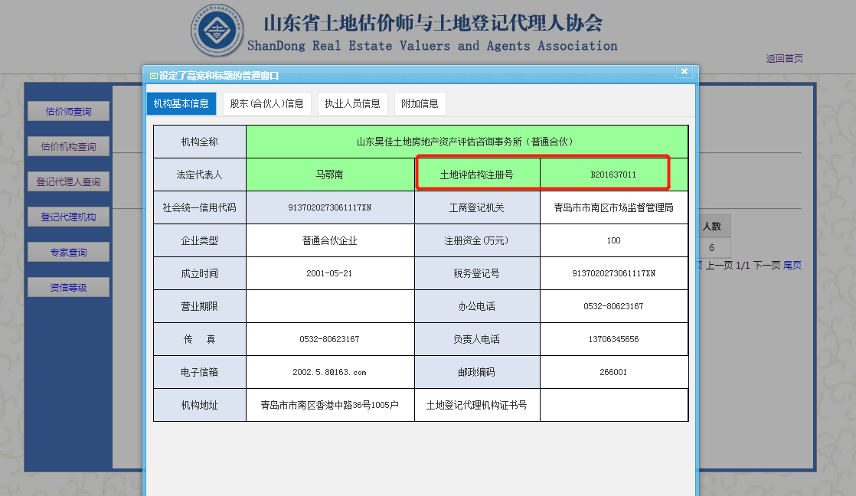This screenshot has height=496, width=856.
Task: Open the 登记代理机构 sidebar entry
Action: 68,217
